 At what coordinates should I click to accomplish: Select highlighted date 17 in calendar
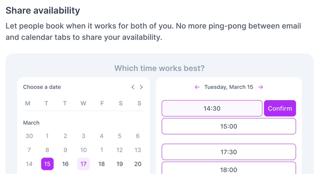[x=83, y=164]
